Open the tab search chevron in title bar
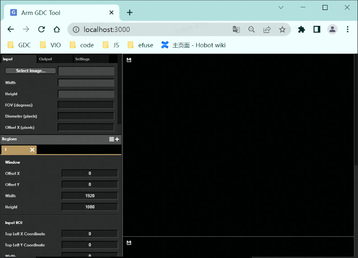Screen dimensions: 358x258 coord(281,7)
